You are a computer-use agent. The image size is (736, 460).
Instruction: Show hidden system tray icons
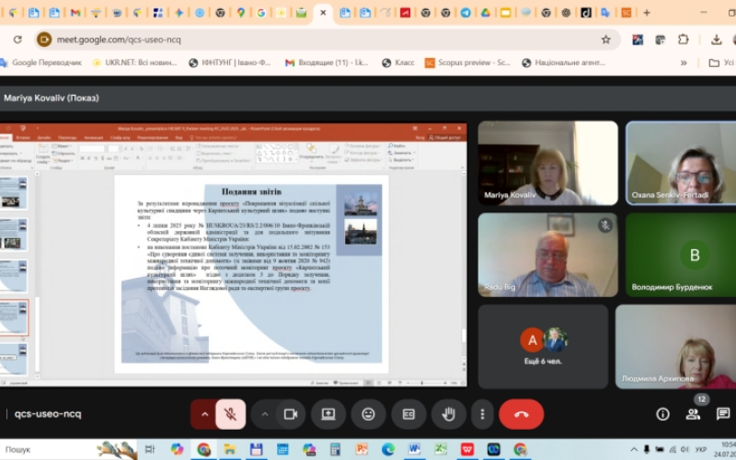click(634, 449)
